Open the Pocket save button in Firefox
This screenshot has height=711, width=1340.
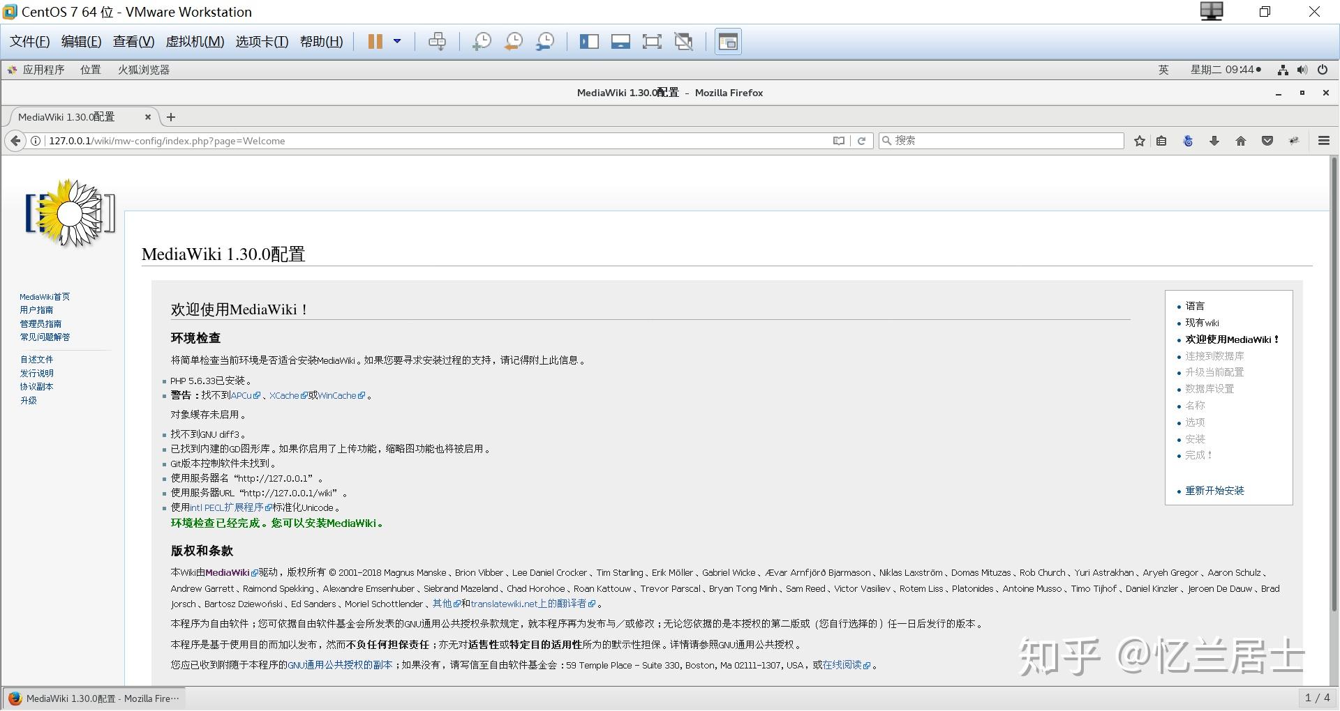point(1267,140)
